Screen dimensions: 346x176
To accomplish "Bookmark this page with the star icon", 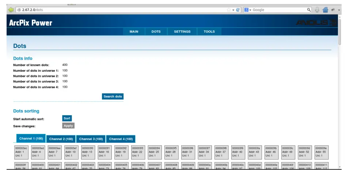I will pyautogui.click(x=229, y=10).
